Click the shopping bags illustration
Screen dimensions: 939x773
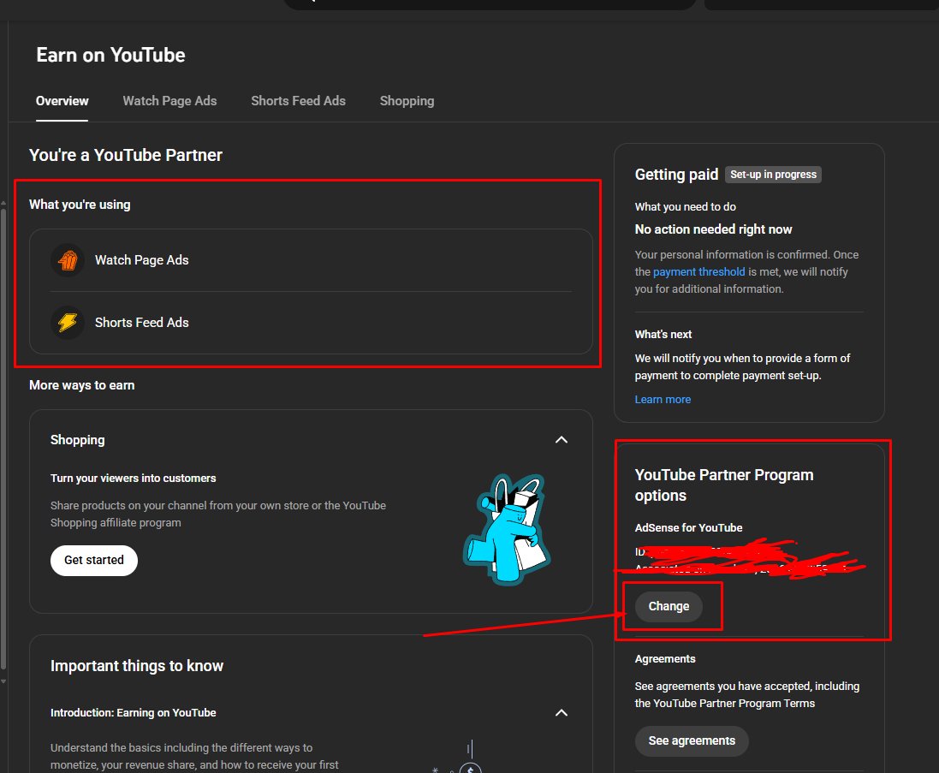(x=508, y=529)
